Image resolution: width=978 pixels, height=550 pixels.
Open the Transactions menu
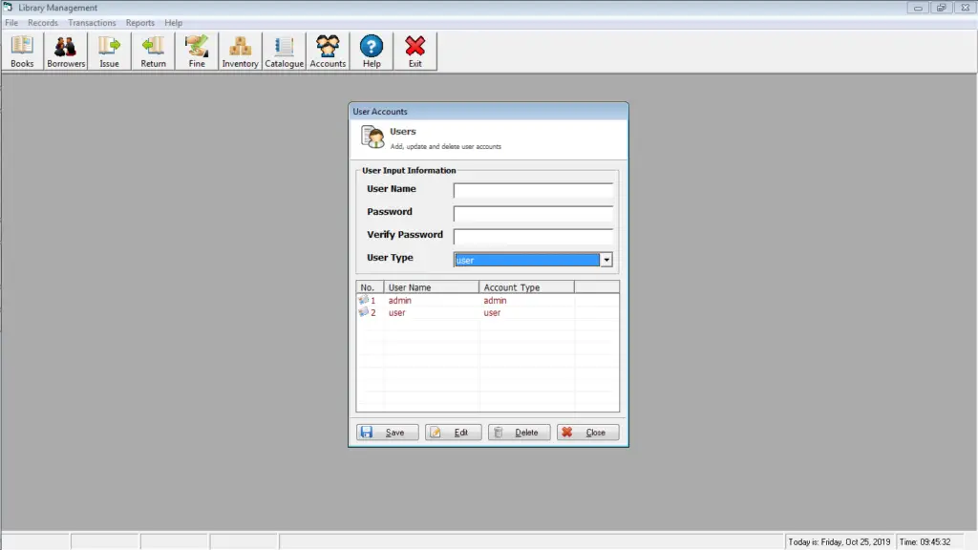pos(92,22)
